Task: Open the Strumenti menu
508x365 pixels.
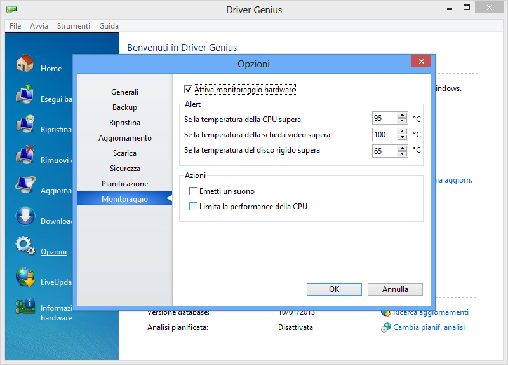Action: 74,26
